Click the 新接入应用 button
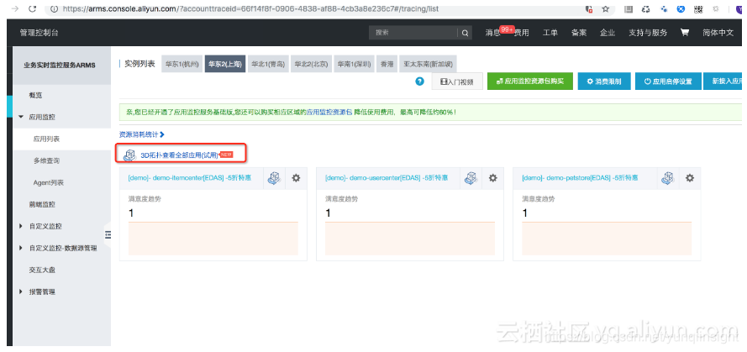Screen dimensions: 747x352 point(723,81)
